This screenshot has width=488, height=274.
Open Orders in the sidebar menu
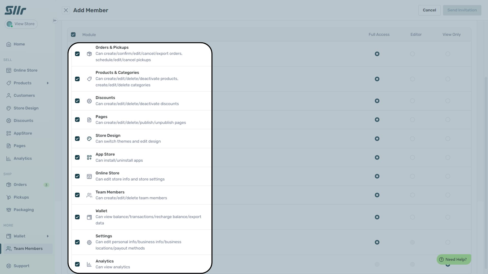point(20,185)
